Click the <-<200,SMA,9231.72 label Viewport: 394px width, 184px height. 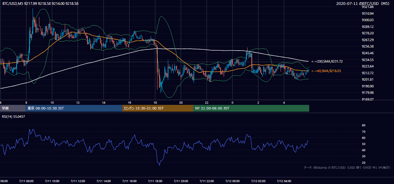click(327, 62)
